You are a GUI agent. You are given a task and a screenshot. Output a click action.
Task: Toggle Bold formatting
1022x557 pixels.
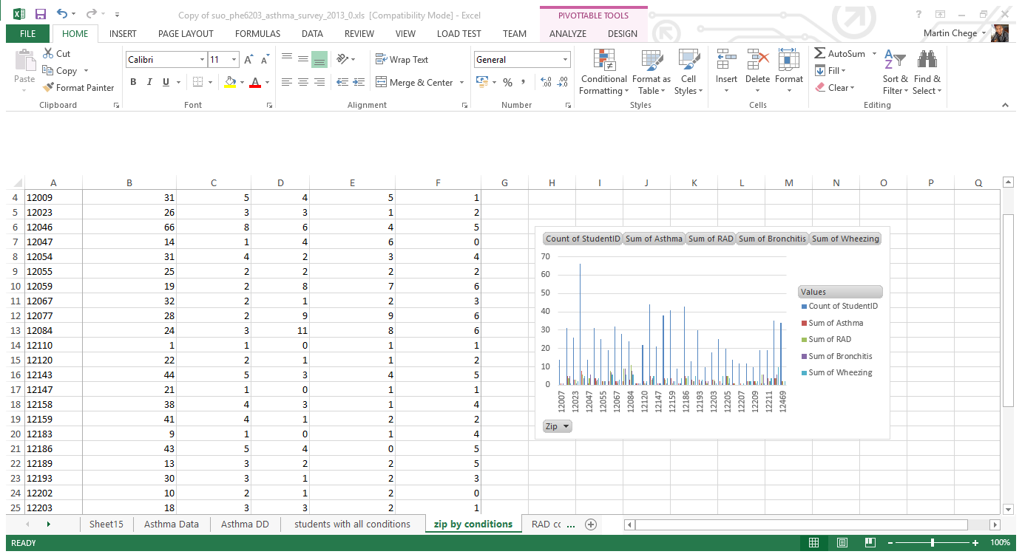coord(133,82)
